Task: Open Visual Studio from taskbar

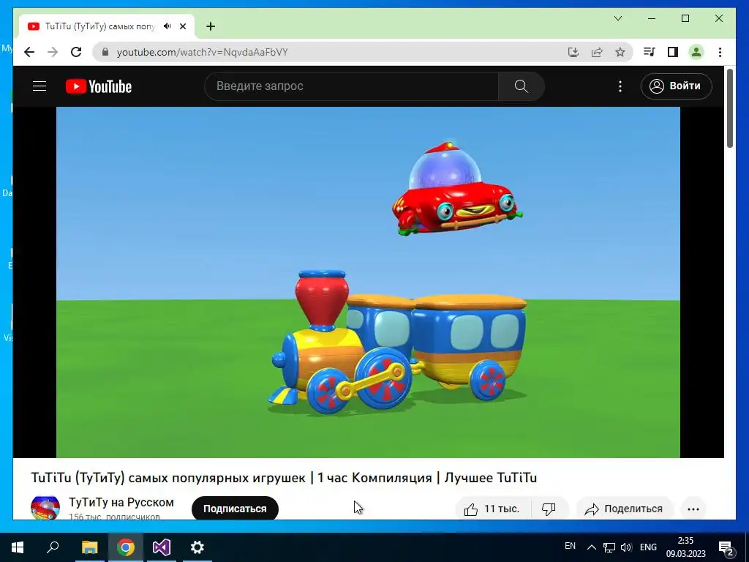Action: [x=162, y=547]
